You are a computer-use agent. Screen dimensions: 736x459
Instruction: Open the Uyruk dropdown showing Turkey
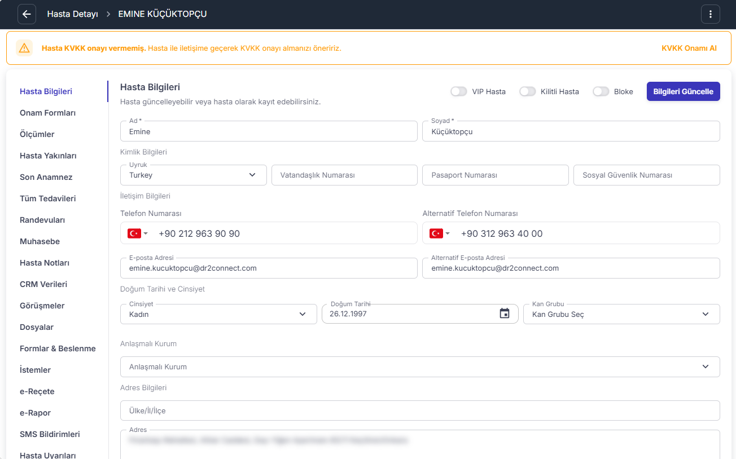tap(194, 175)
